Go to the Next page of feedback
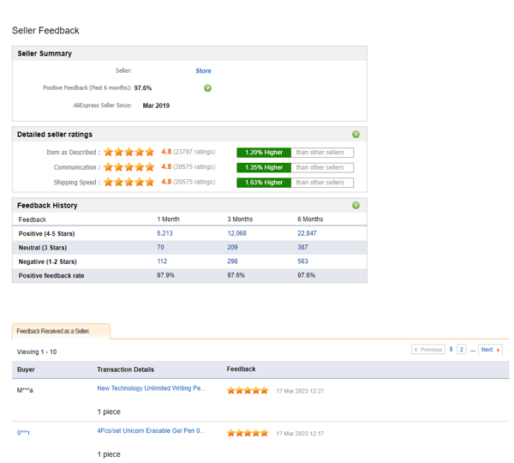Image resolution: width=514 pixels, height=463 pixels. [490, 350]
